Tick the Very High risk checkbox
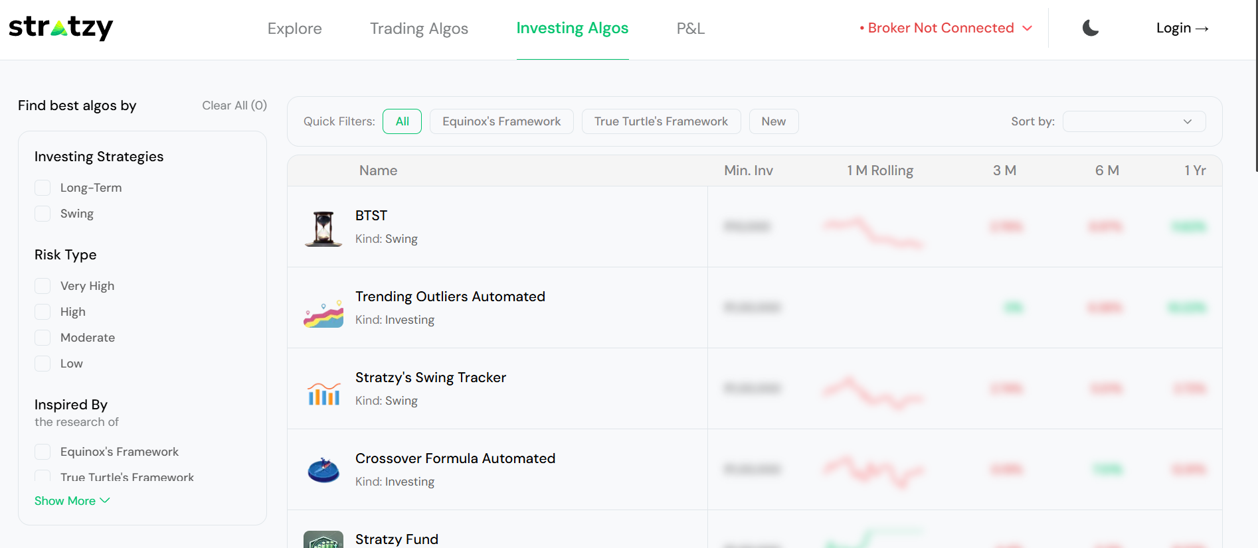The image size is (1258, 548). [43, 286]
